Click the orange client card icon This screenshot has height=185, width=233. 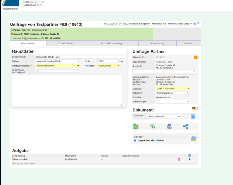point(196,57)
